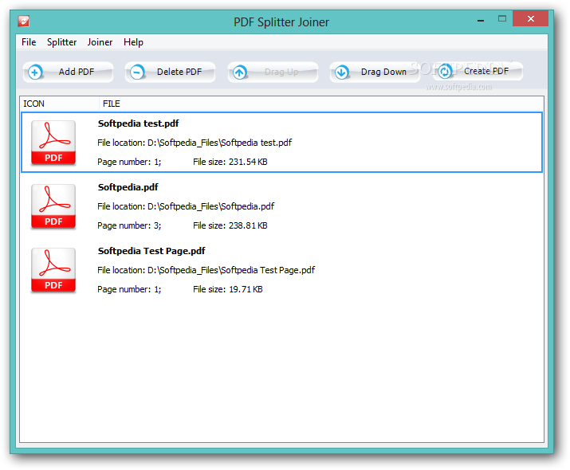Click Page number: 1; of Softpedia test.pdf

pos(129,162)
